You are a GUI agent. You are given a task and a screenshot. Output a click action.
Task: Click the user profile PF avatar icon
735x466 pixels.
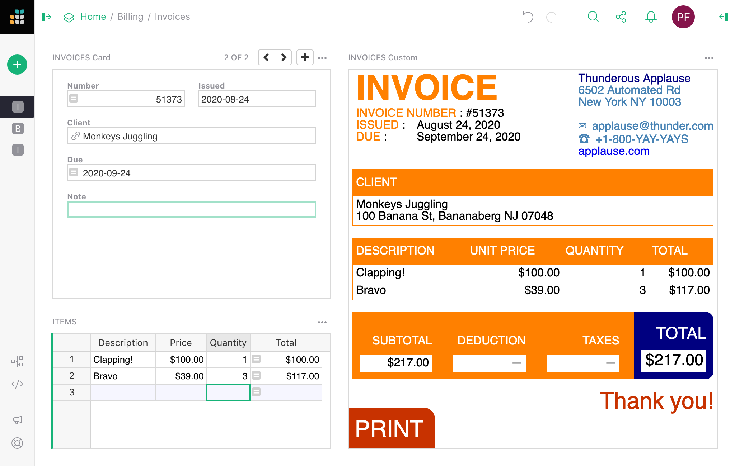click(683, 16)
